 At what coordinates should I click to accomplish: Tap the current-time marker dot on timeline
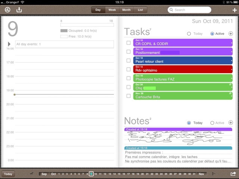click(15, 94)
